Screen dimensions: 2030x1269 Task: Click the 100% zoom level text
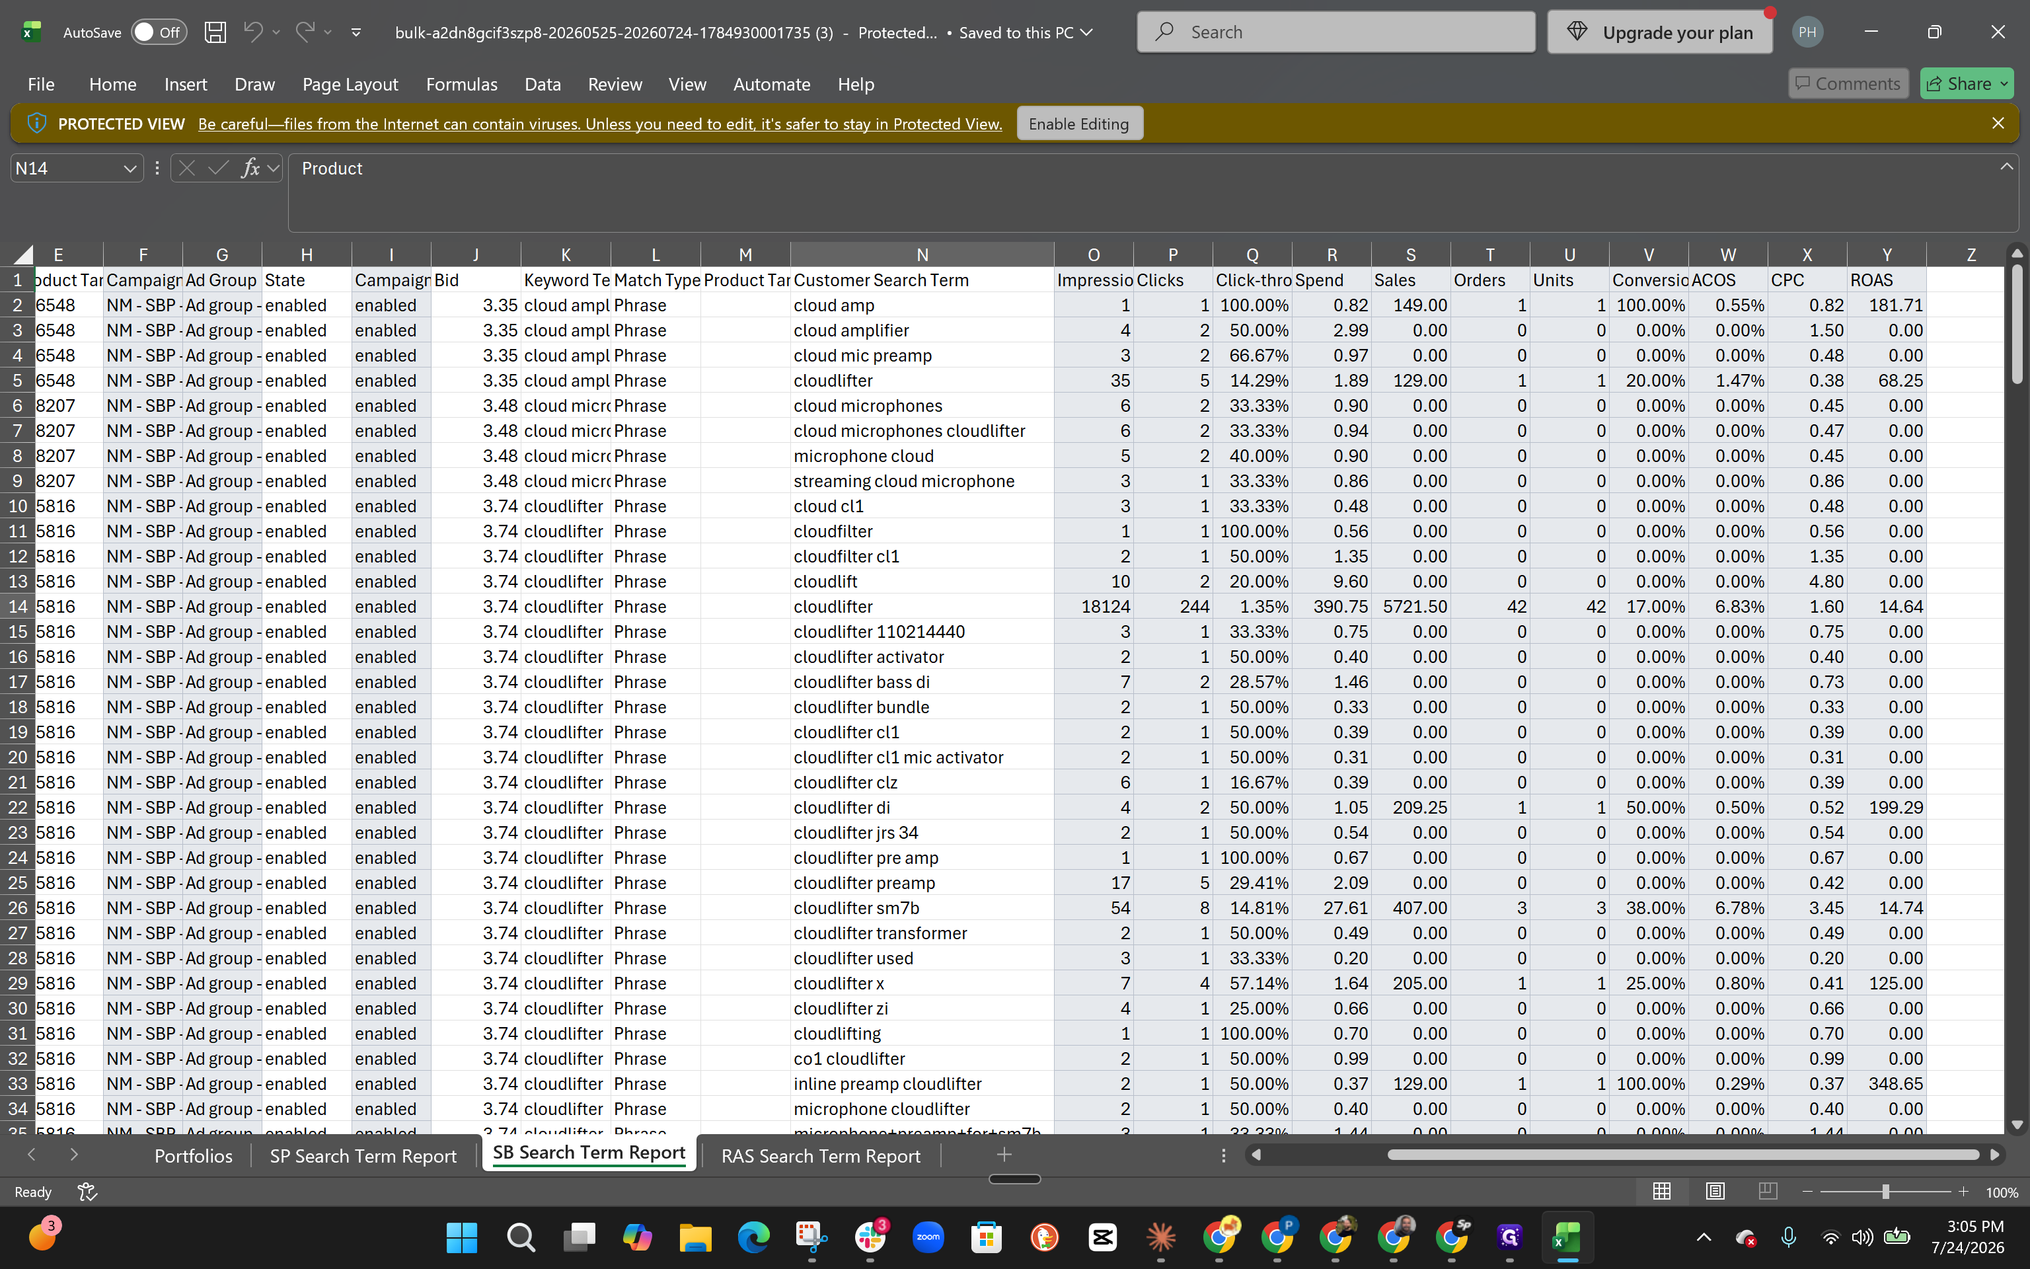[x=2002, y=1192]
